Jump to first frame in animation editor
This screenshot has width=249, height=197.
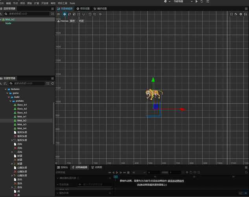[x=110, y=173]
